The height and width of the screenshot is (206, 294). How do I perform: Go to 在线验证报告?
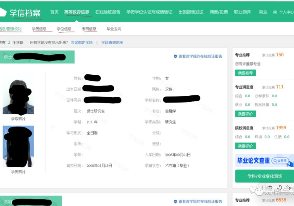[108, 12]
